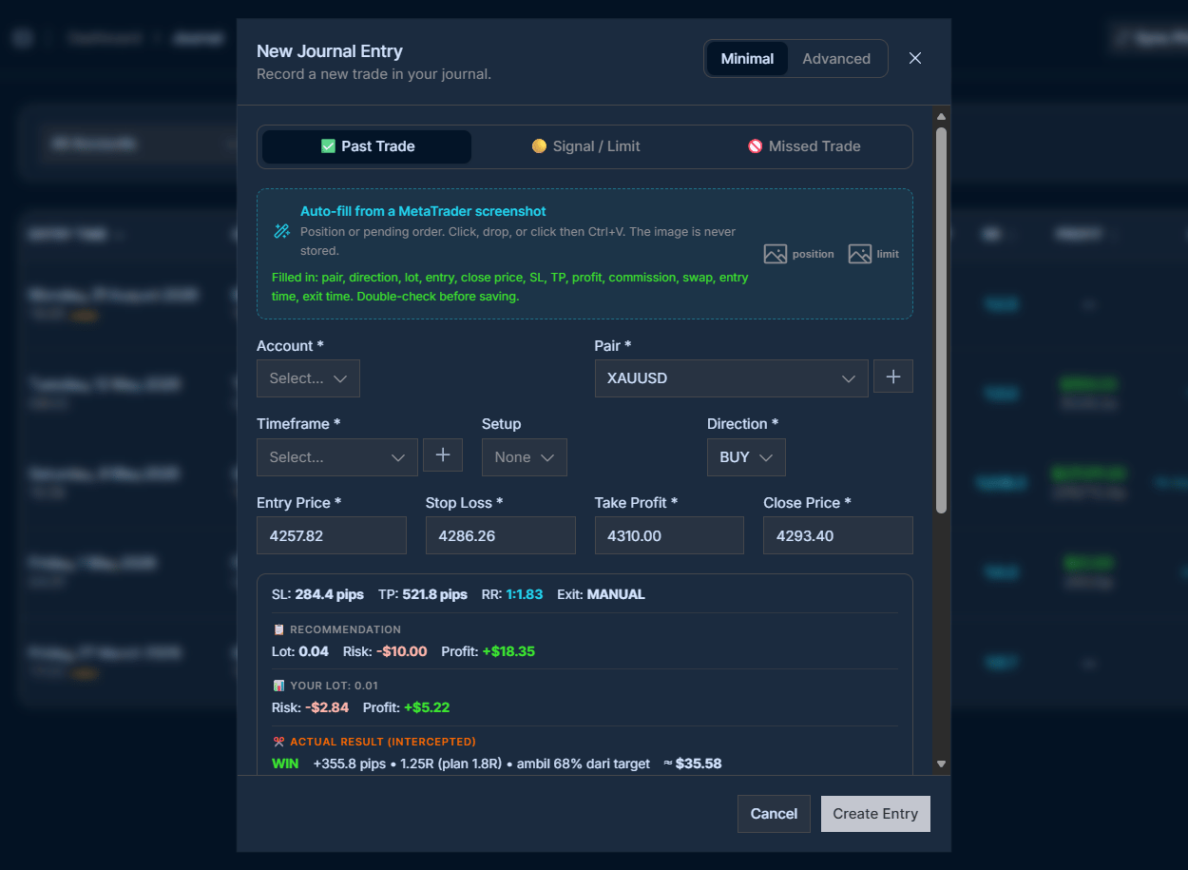
Task: Click the recommended Risk -$10.00 value
Action: coord(401,651)
